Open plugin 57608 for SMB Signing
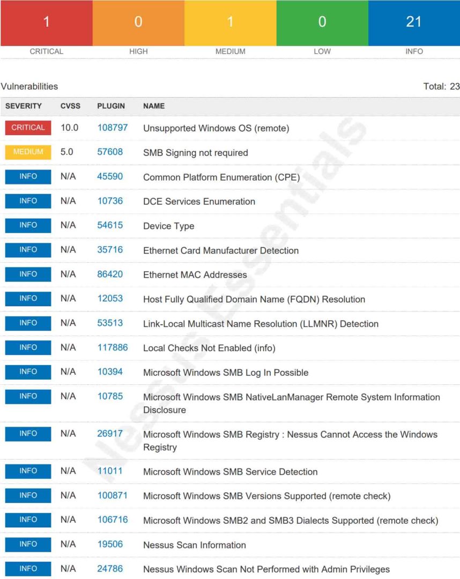This screenshot has height=579, width=460. (110, 152)
